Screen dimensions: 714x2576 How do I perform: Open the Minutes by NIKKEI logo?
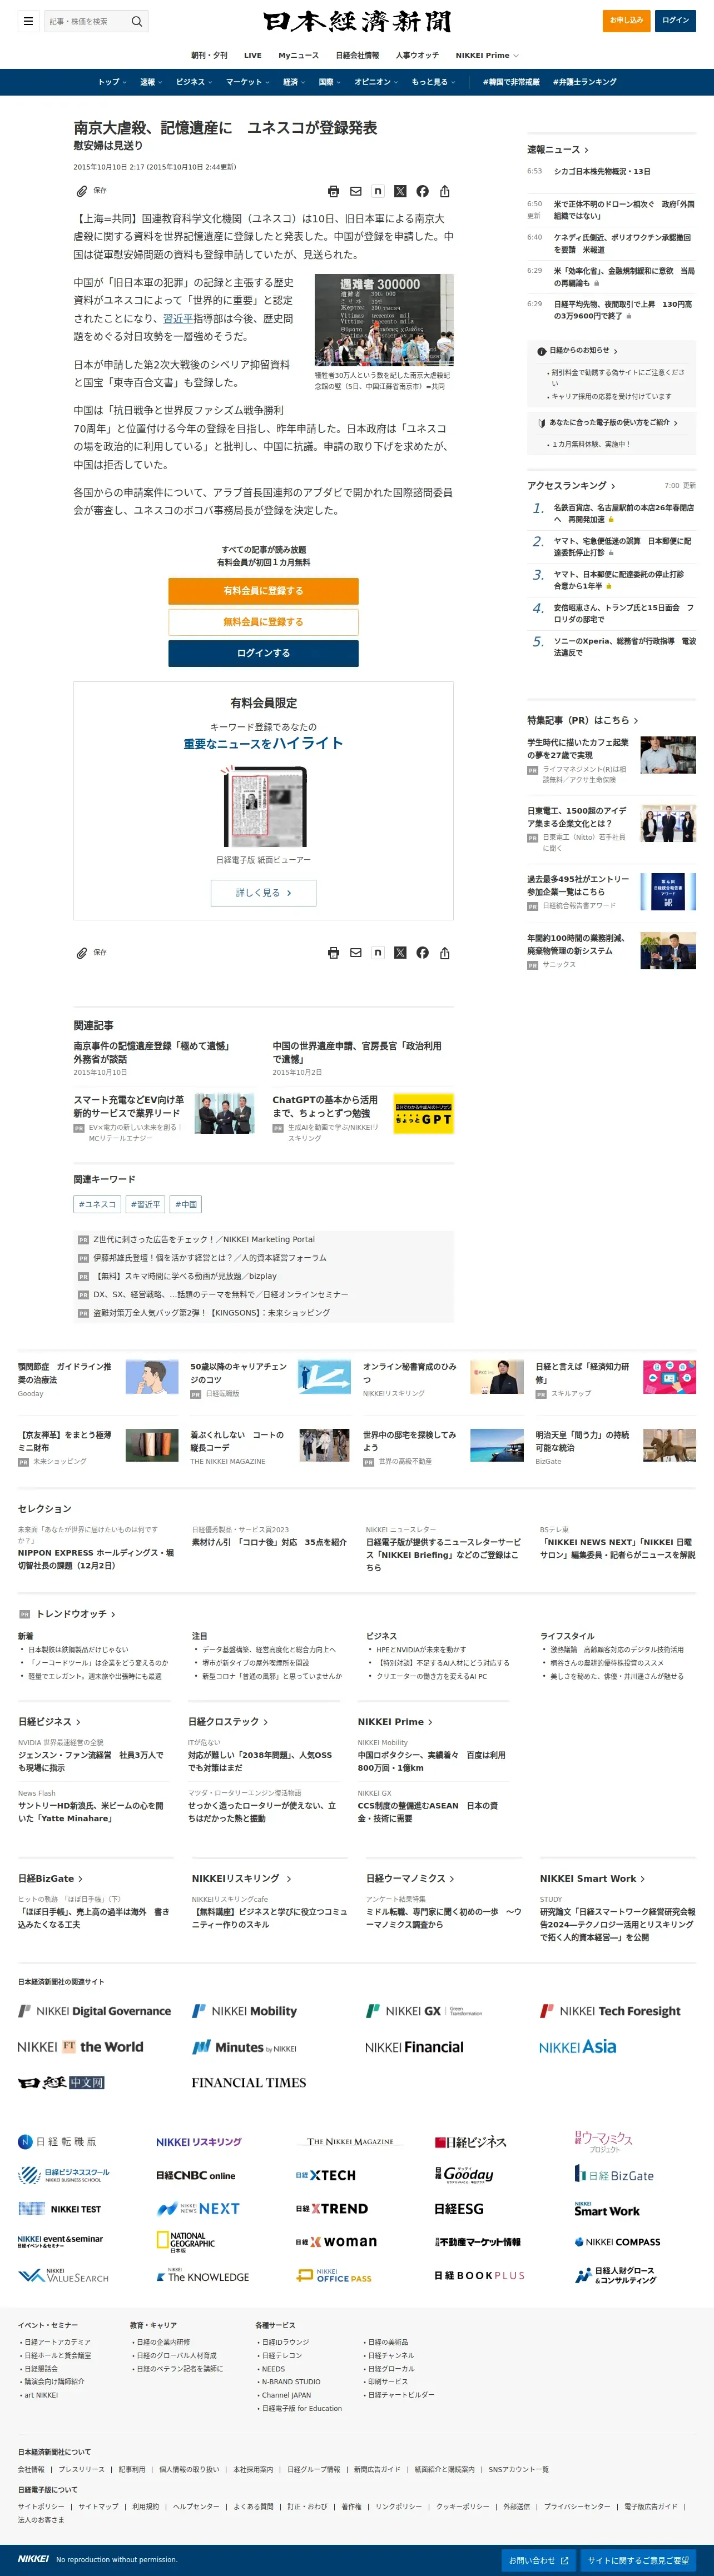coord(244,2047)
